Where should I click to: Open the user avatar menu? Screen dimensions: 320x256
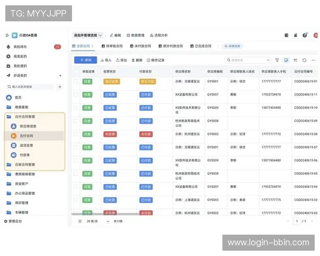click(x=316, y=35)
